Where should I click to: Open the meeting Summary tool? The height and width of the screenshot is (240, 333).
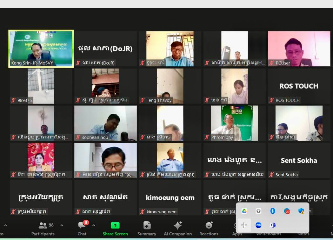pyautogui.click(x=147, y=229)
